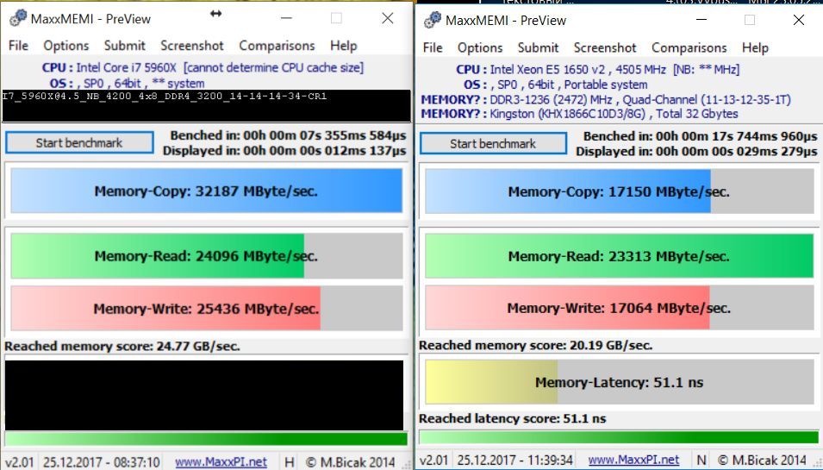This screenshot has height=470, width=823.
Task: Click CPU line 'Intel Core i7 5960X'
Action: click(x=203, y=68)
